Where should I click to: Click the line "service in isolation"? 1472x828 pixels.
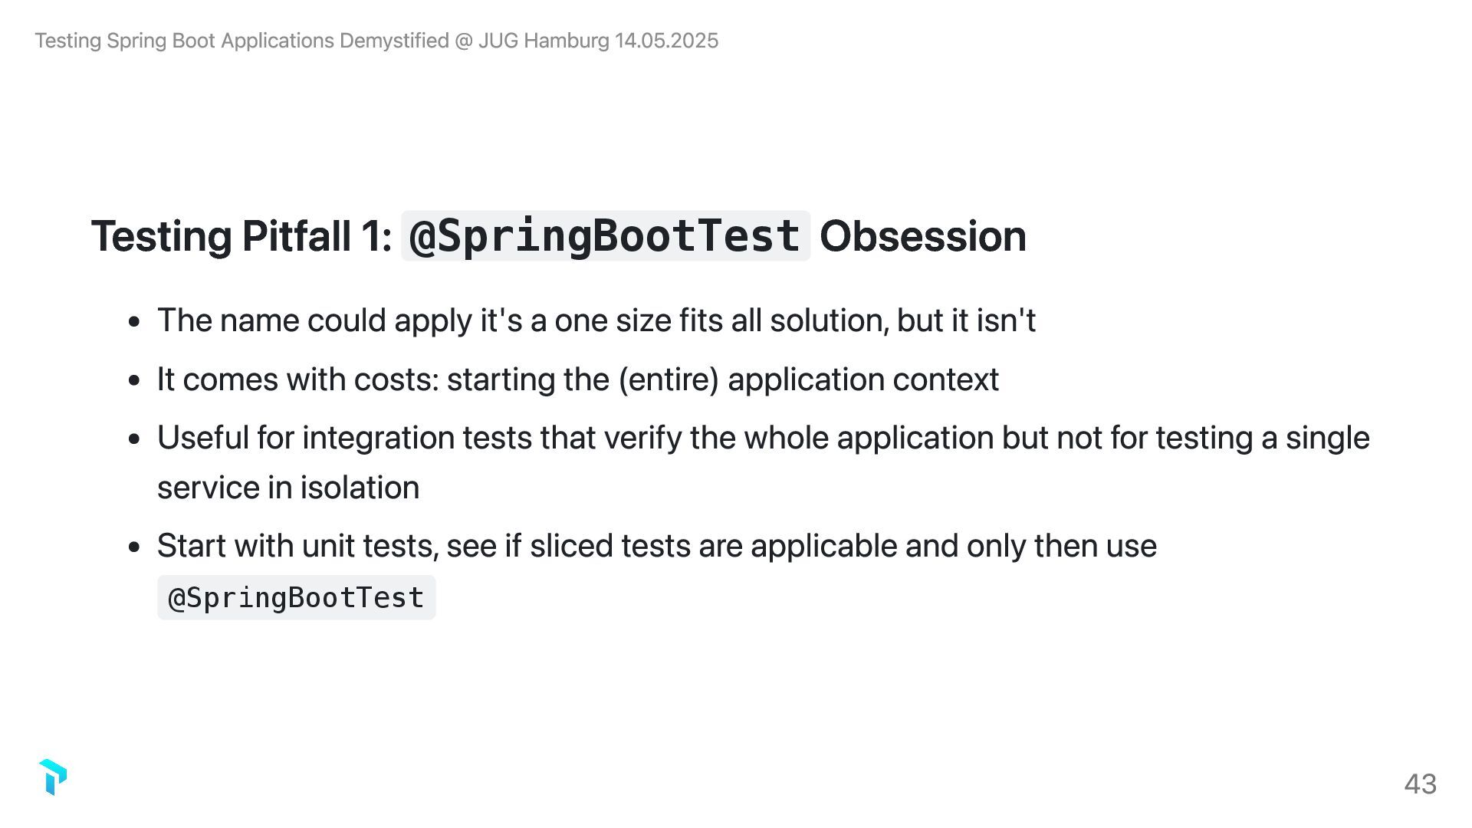[288, 488]
